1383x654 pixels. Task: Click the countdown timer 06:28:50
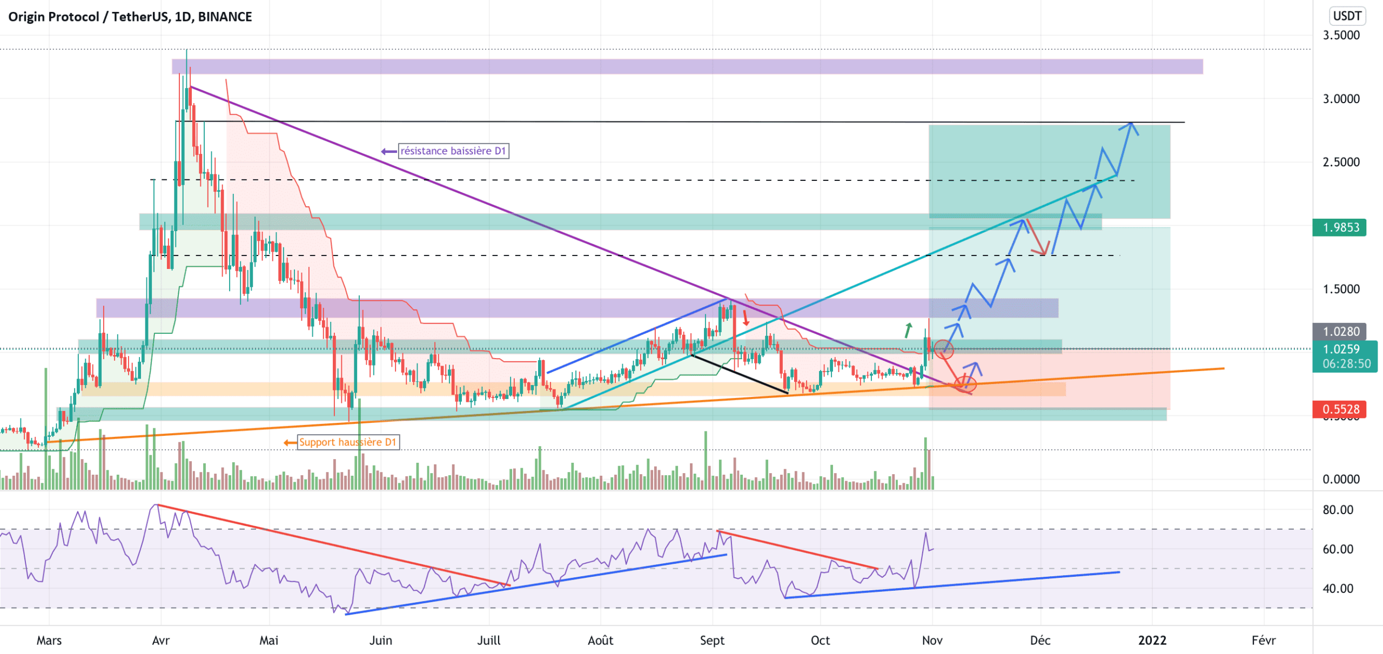pos(1346,364)
